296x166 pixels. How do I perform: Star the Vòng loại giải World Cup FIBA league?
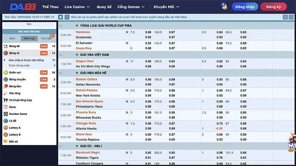(77, 25)
